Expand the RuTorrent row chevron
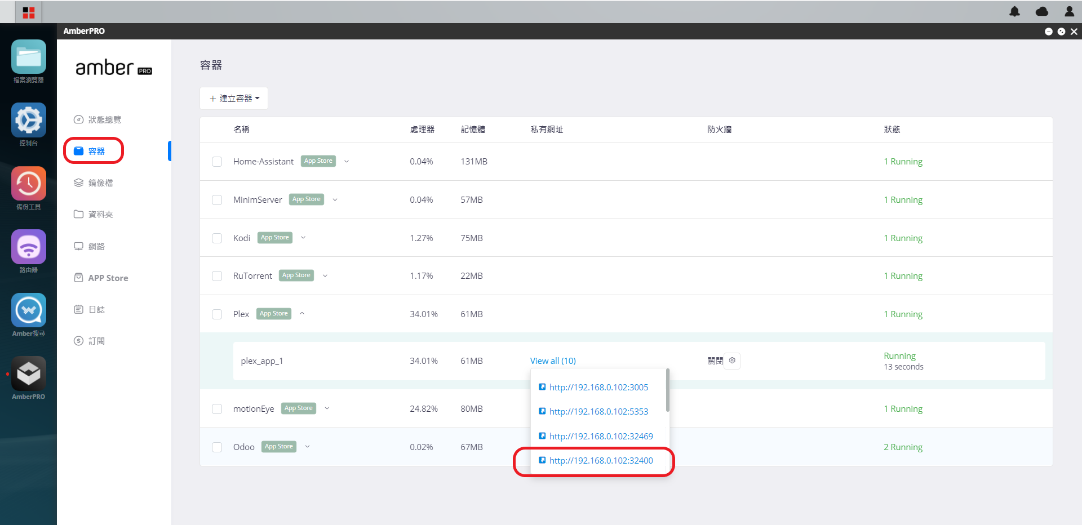The image size is (1082, 525). coord(325,275)
